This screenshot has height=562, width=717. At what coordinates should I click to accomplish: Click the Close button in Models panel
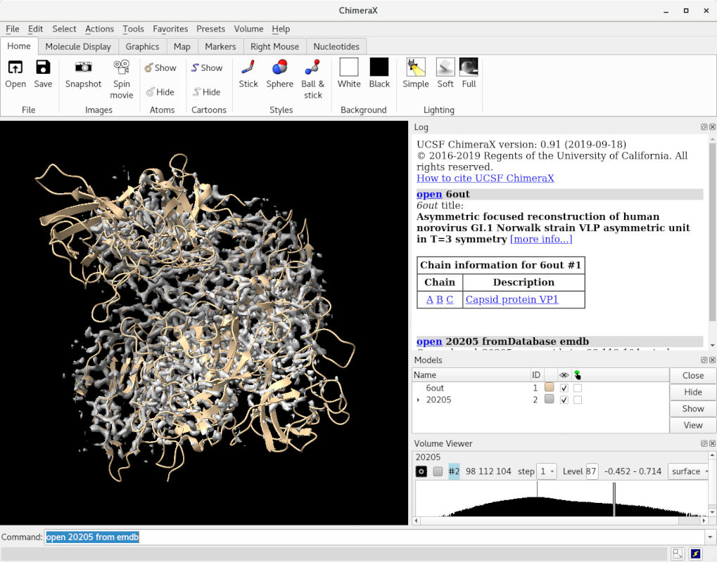pyautogui.click(x=693, y=375)
